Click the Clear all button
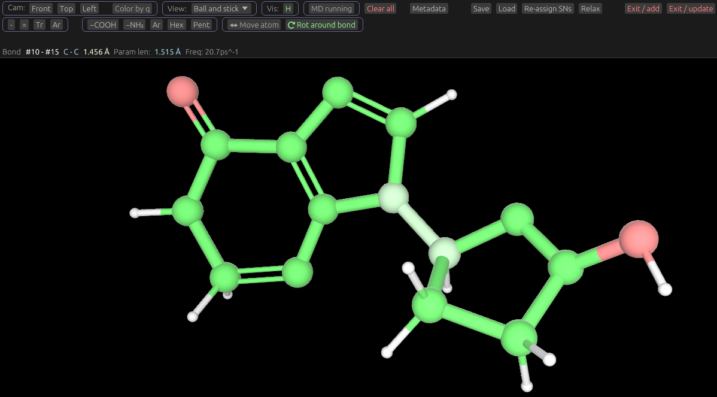717x397 pixels. click(381, 8)
